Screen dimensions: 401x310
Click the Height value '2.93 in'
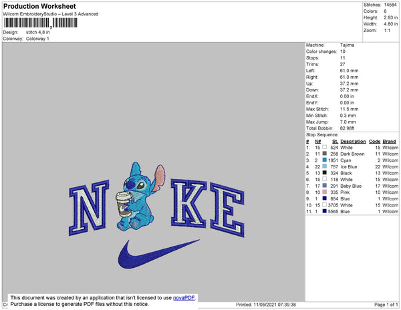(x=391, y=17)
